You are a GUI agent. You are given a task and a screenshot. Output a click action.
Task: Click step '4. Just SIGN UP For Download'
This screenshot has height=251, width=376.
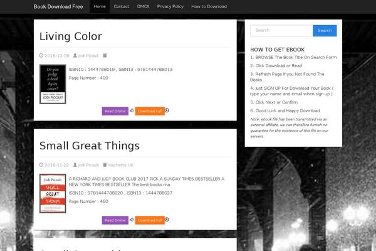[292, 91]
